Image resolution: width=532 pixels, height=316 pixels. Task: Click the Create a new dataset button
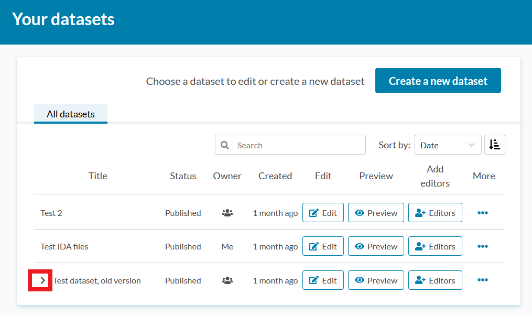438,80
